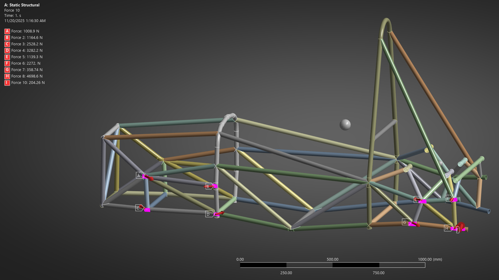
Task: Click the Static Structural header text
Action: (x=21, y=5)
